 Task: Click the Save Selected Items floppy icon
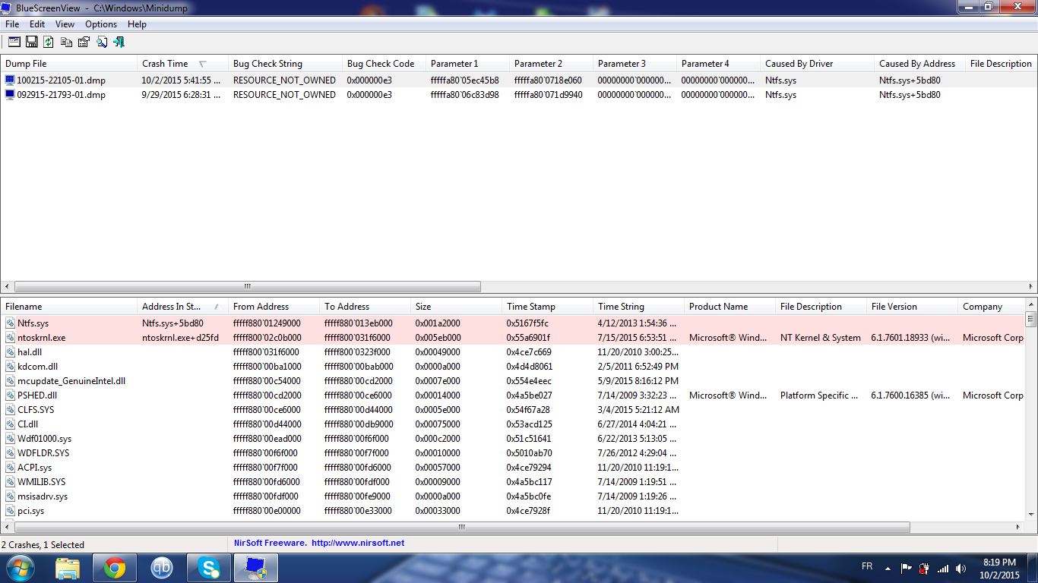pyautogui.click(x=32, y=42)
